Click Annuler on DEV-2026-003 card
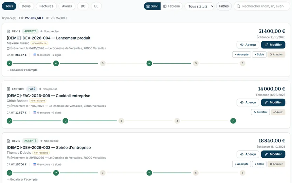Viewport: 292px width, 183px height. [276, 164]
